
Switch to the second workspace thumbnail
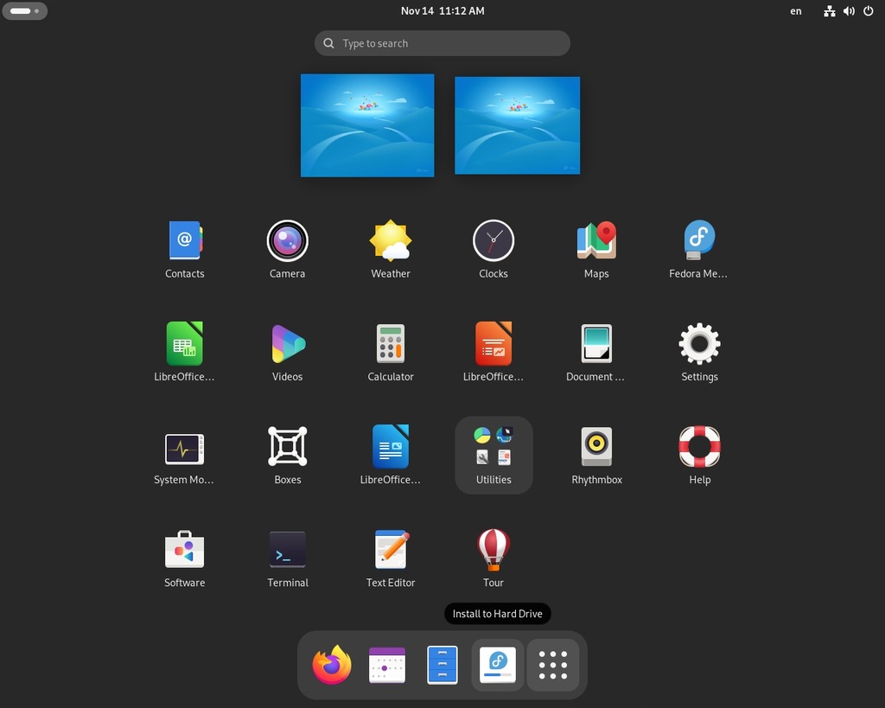click(517, 125)
